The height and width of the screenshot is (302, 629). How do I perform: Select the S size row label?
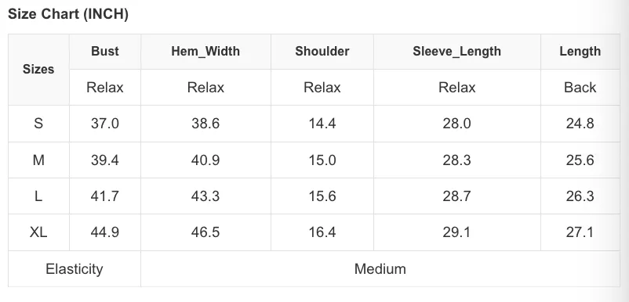38,123
